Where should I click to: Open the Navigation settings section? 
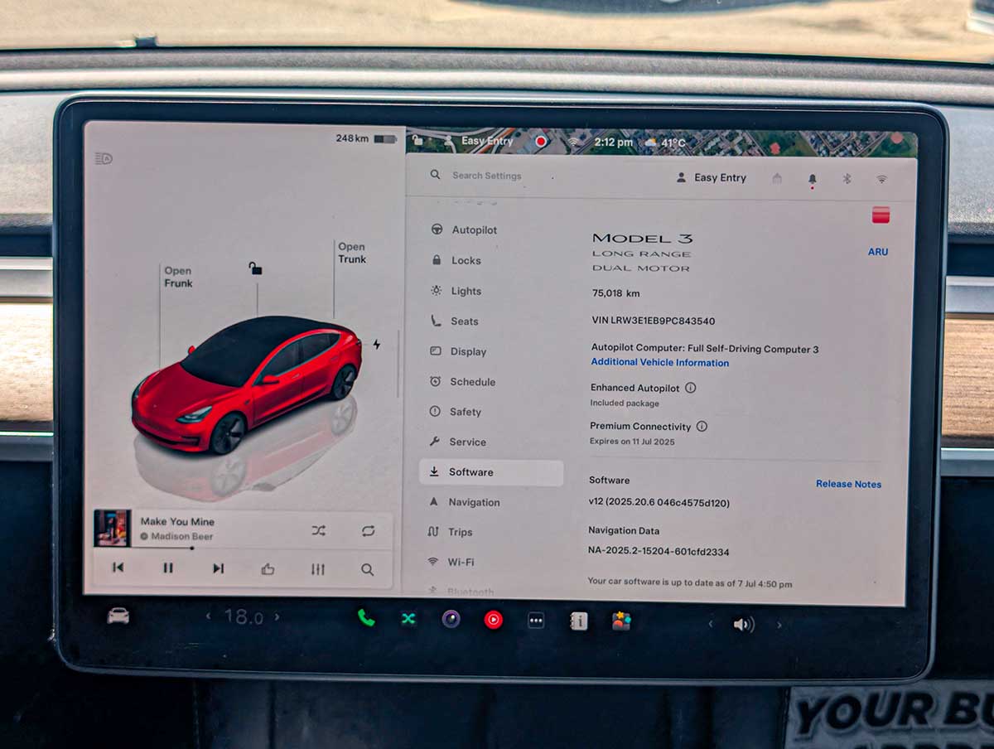[x=474, y=502]
